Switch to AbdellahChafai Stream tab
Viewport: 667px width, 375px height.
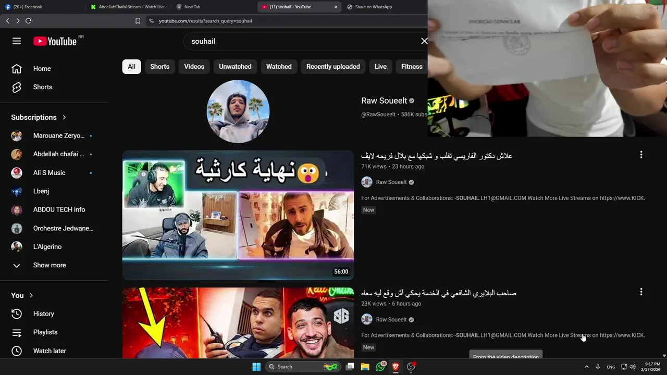coord(128,7)
